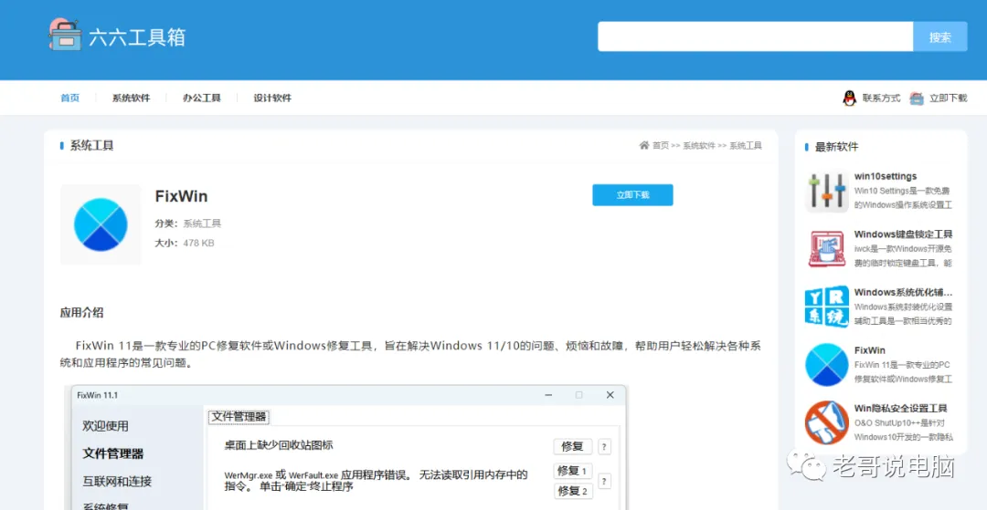Open the 设计软件 nav tab

[x=272, y=98]
